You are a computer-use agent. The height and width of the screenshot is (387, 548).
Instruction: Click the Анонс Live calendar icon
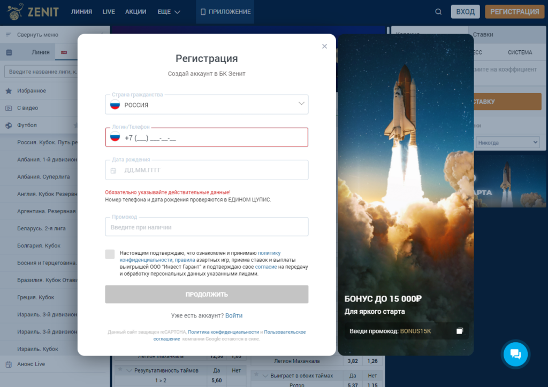pos(9,364)
